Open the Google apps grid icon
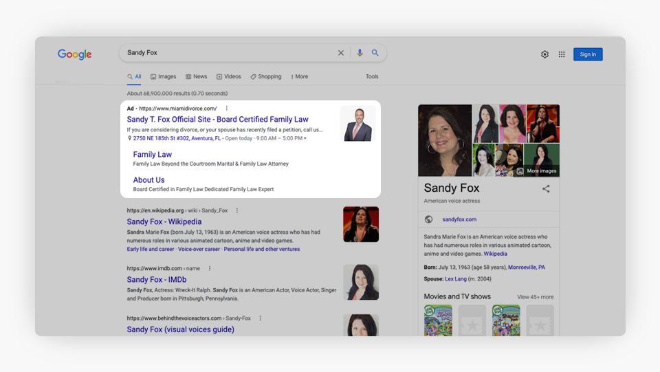This screenshot has height=372, width=660. (562, 54)
